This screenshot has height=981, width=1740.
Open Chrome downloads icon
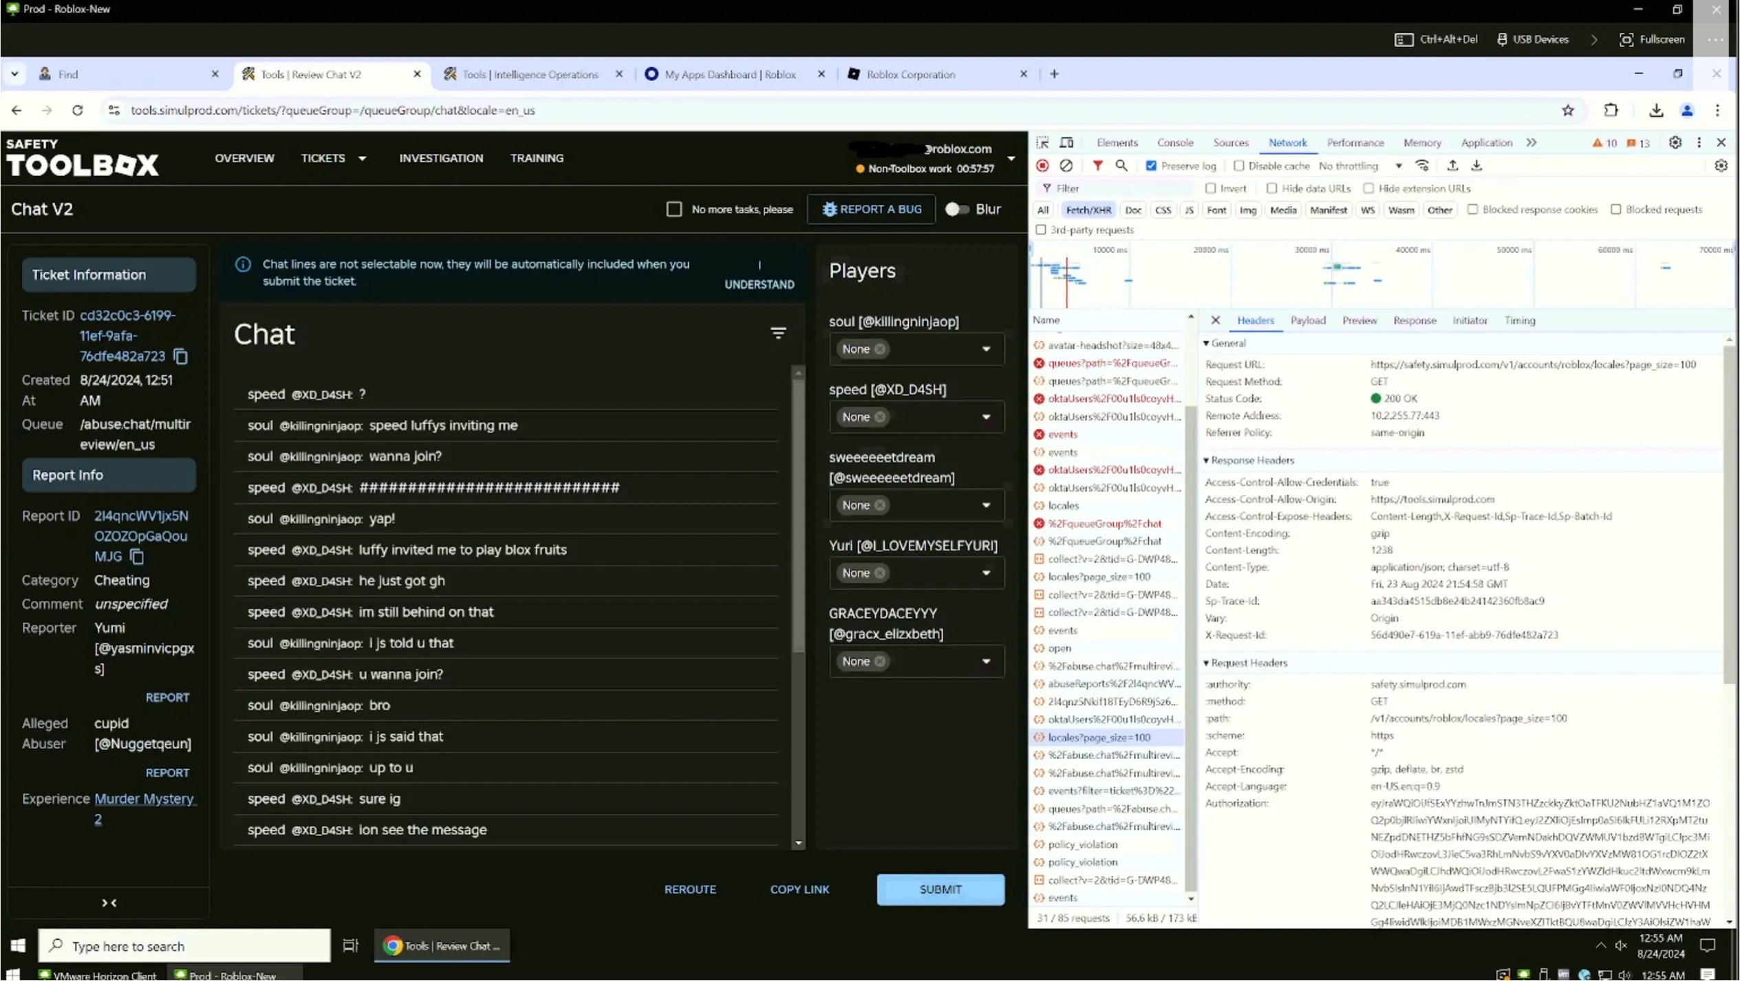[x=1656, y=110]
